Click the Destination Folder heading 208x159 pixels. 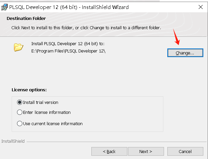[x=26, y=19]
